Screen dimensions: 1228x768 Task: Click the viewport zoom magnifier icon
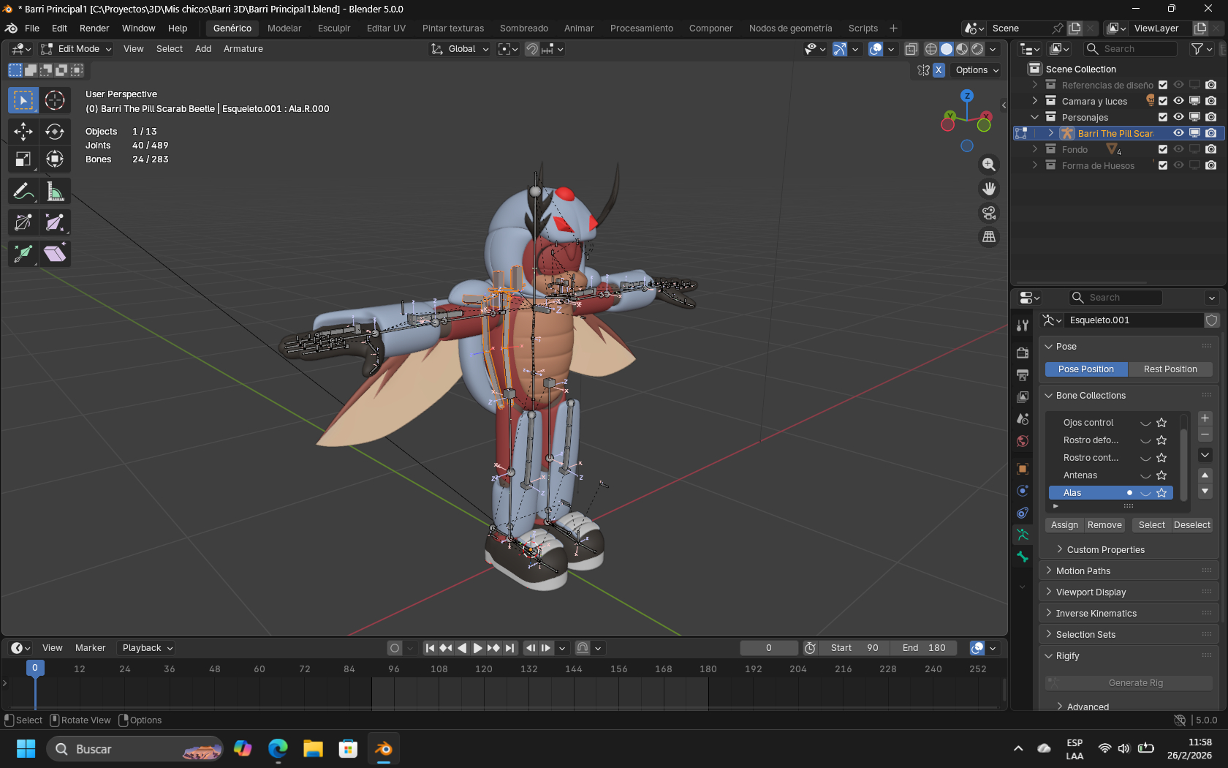[x=988, y=165]
